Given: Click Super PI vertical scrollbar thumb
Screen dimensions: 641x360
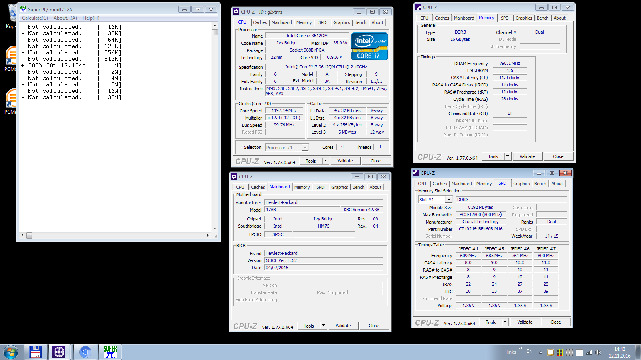Looking at the screenshot, I should coord(215,32).
